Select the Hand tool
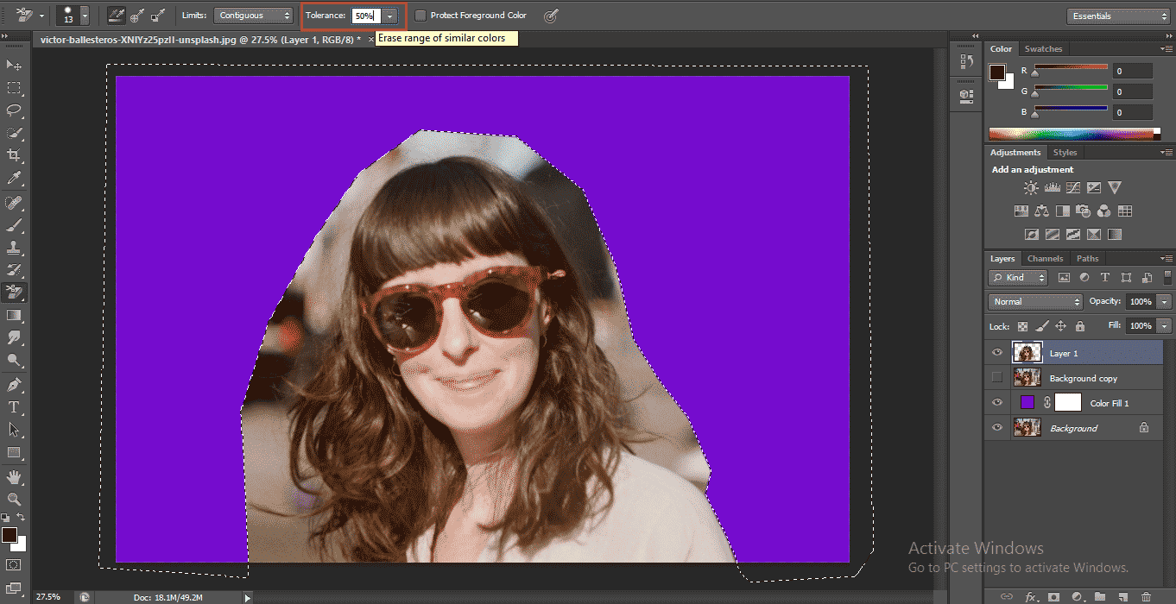The height and width of the screenshot is (604, 1176). pos(14,476)
